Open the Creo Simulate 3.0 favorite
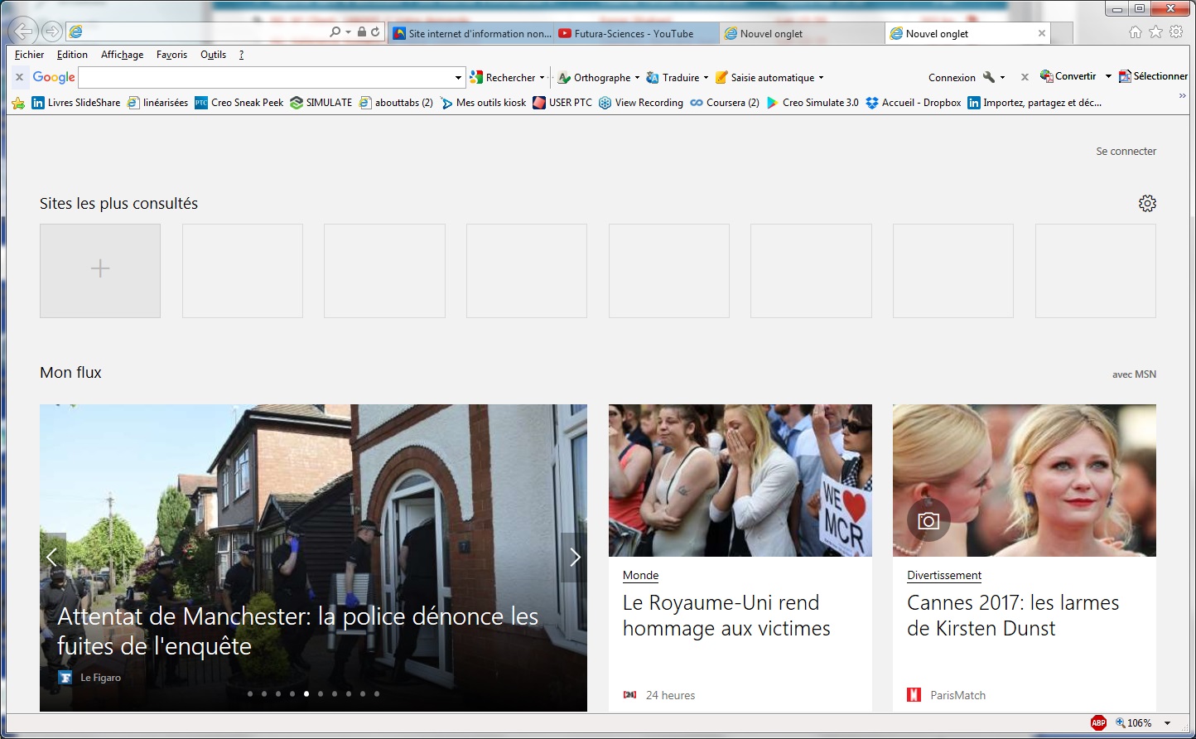The height and width of the screenshot is (739, 1196). pos(813,103)
